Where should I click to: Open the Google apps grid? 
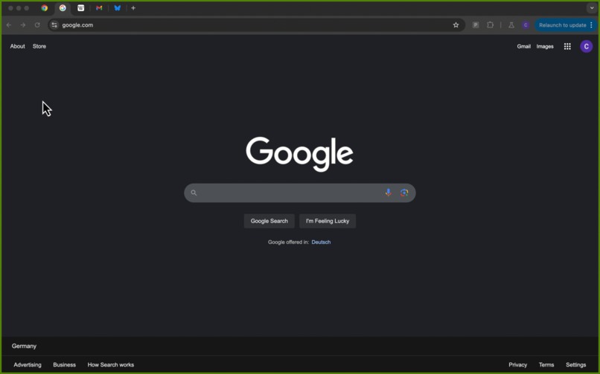567,47
